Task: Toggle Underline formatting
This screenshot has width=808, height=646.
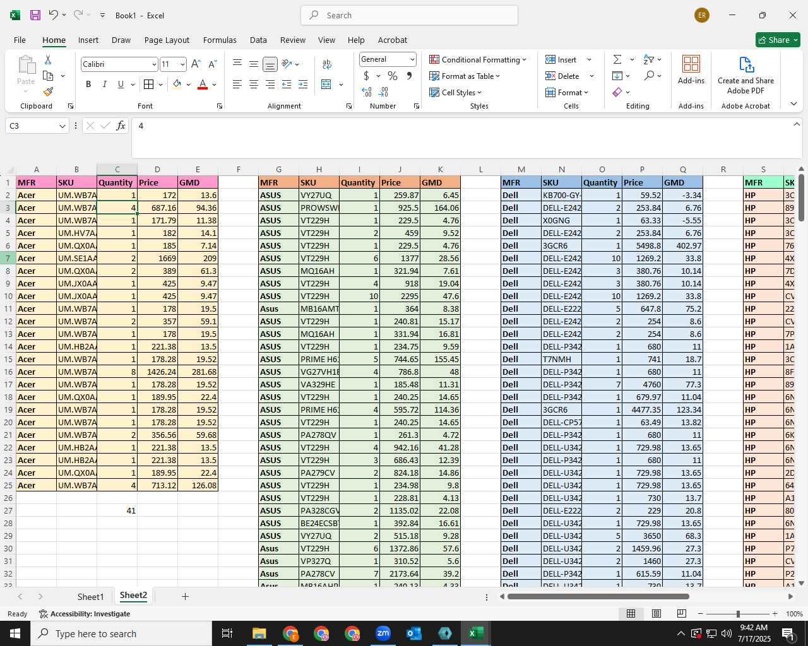Action: coord(121,85)
